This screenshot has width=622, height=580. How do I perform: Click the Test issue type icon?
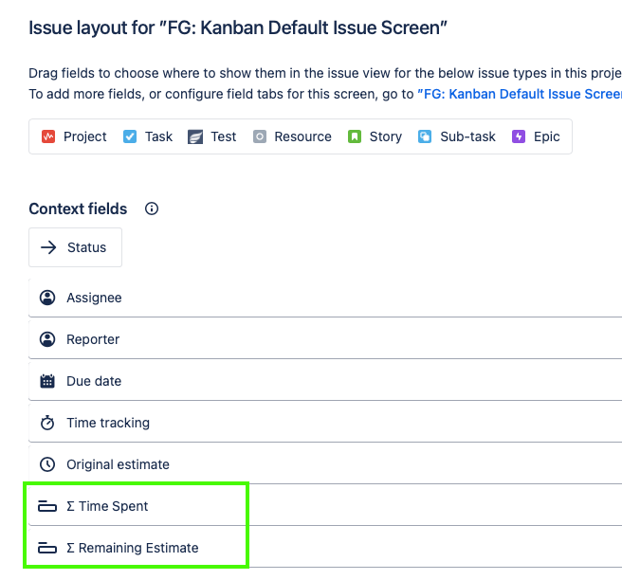click(195, 136)
